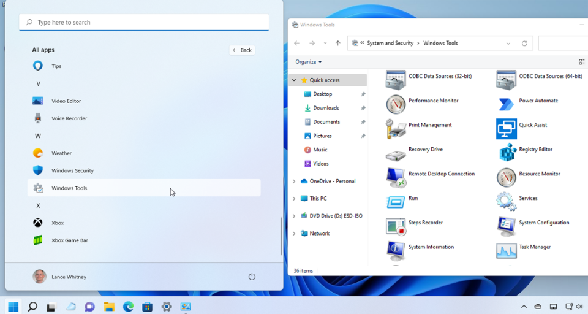Expand DVD Drive (D:) ESD-ISO node

pyautogui.click(x=294, y=216)
